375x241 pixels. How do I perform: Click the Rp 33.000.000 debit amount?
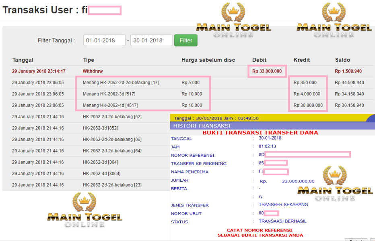click(268, 71)
